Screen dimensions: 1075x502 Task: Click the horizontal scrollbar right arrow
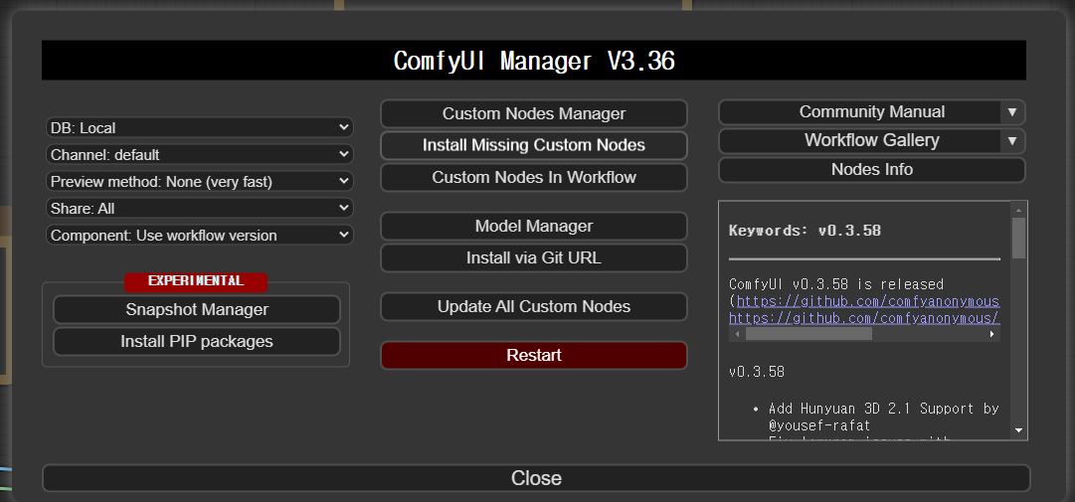(x=991, y=334)
